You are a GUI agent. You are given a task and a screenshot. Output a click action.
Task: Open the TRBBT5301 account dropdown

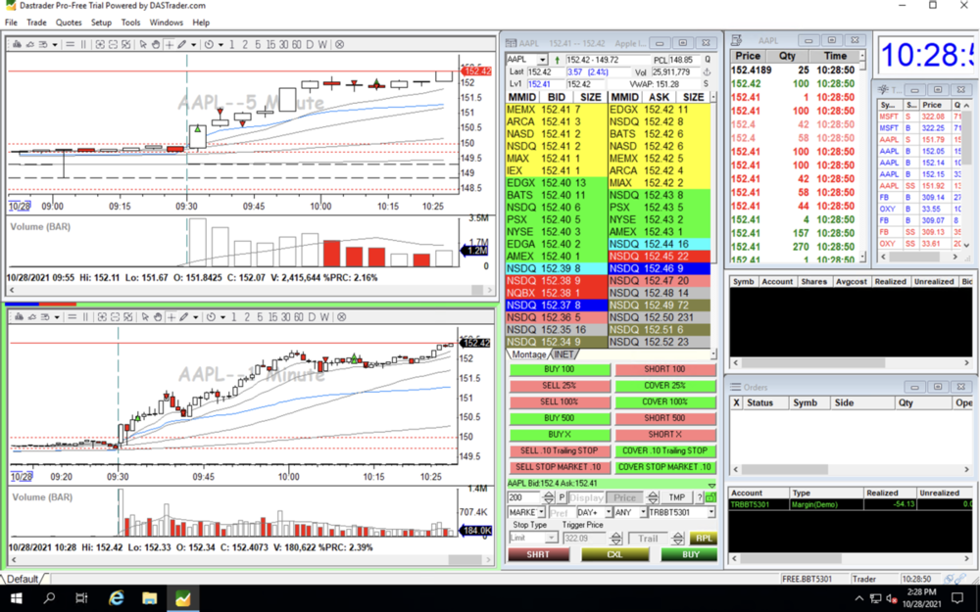click(x=710, y=512)
